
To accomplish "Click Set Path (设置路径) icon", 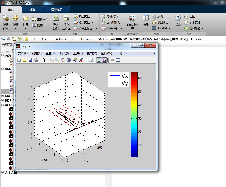I will (154, 22).
